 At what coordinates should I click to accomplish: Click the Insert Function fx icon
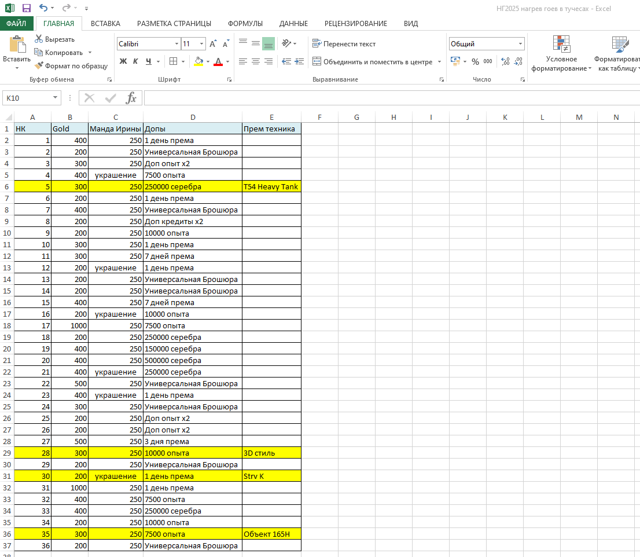click(x=131, y=98)
